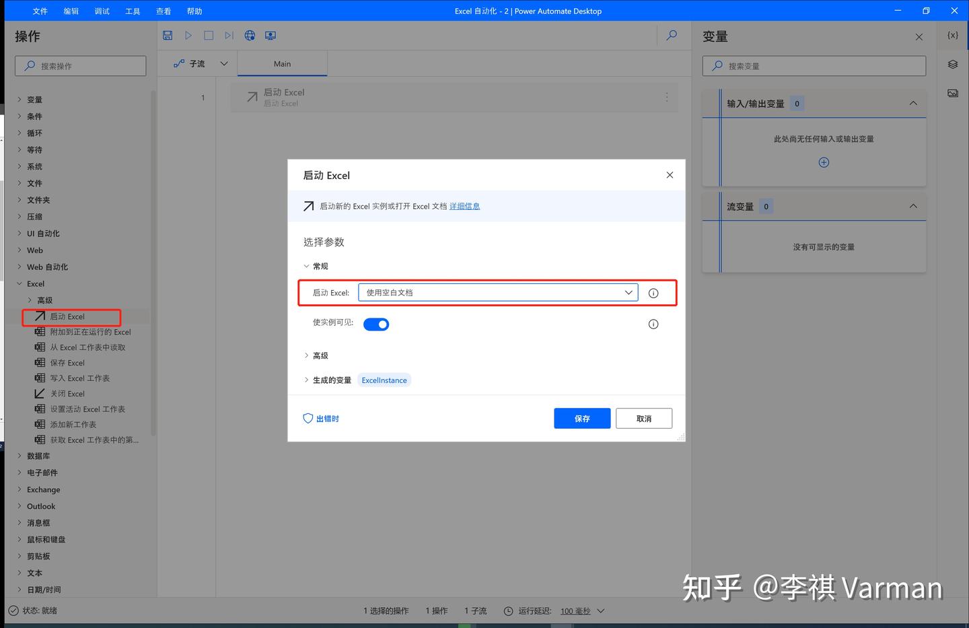969x628 pixels.
Task: Switch to the Main subflow tab
Action: coord(282,63)
